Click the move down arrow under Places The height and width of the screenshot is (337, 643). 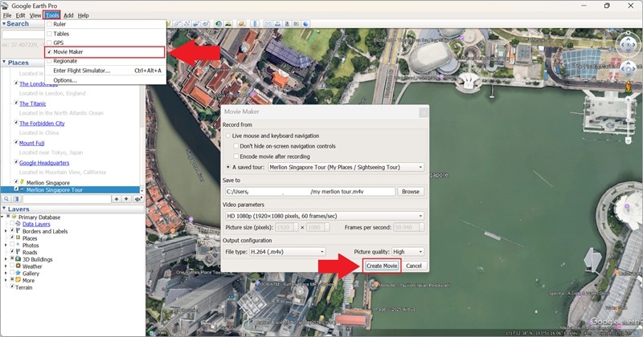coord(126,199)
